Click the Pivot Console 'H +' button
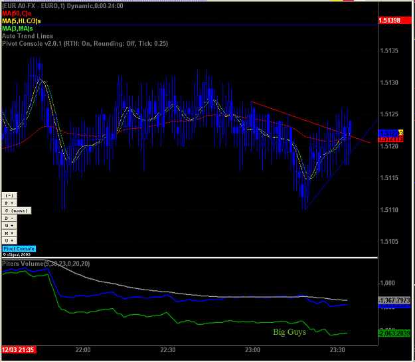Image resolution: width=415 pixels, height=362 pixels. tap(9, 233)
